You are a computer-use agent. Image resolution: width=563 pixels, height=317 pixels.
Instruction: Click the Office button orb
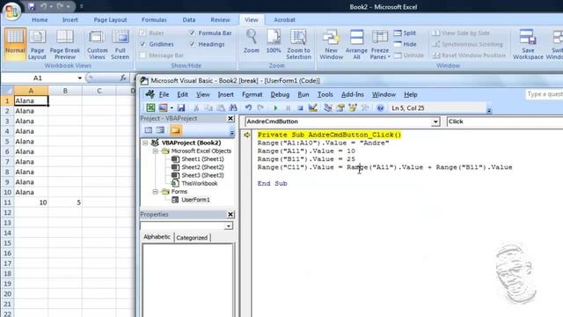tap(11, 11)
